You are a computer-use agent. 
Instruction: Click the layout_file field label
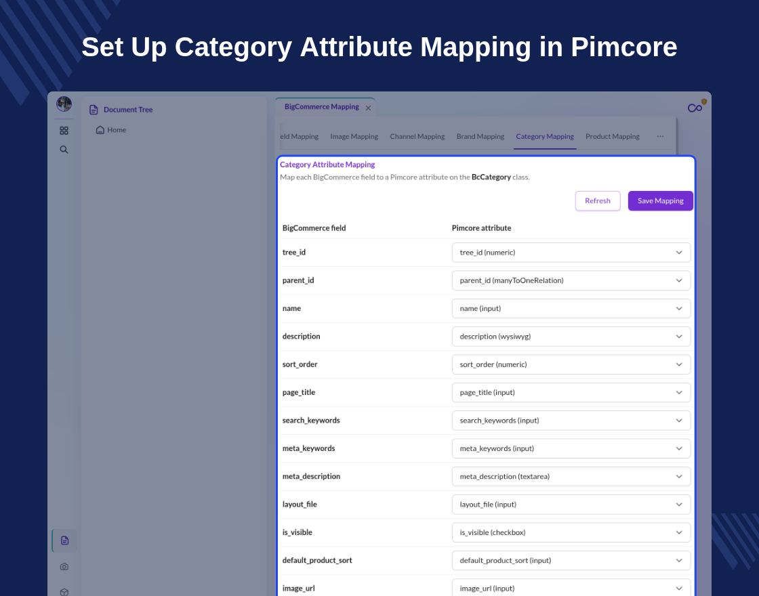[x=300, y=505]
